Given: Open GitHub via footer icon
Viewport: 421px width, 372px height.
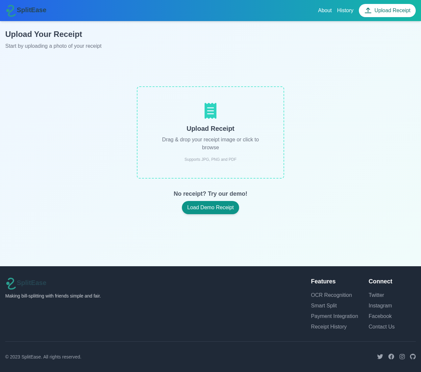Looking at the screenshot, I should pyautogui.click(x=413, y=357).
